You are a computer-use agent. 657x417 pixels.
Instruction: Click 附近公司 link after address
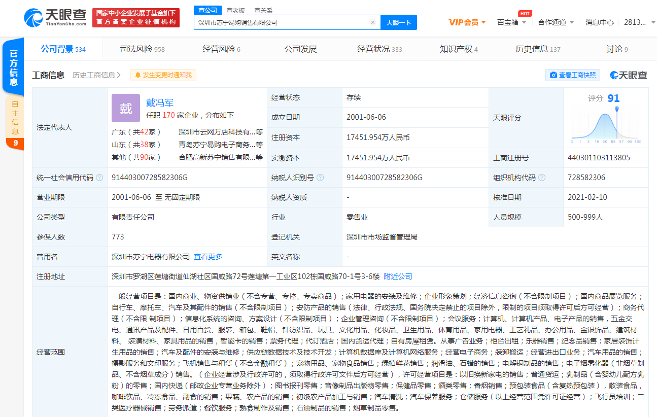[398, 276]
